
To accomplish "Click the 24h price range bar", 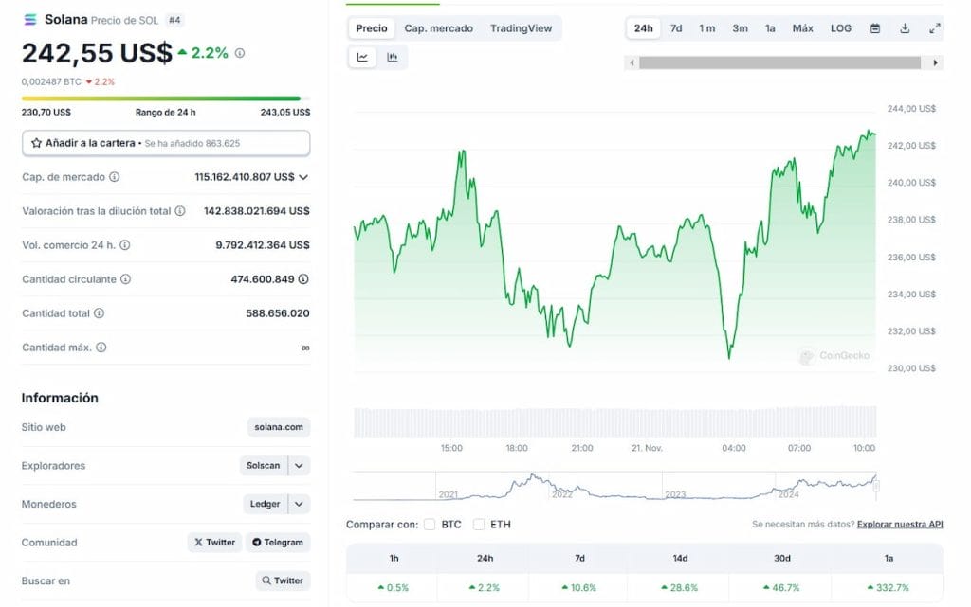I will coord(166,98).
